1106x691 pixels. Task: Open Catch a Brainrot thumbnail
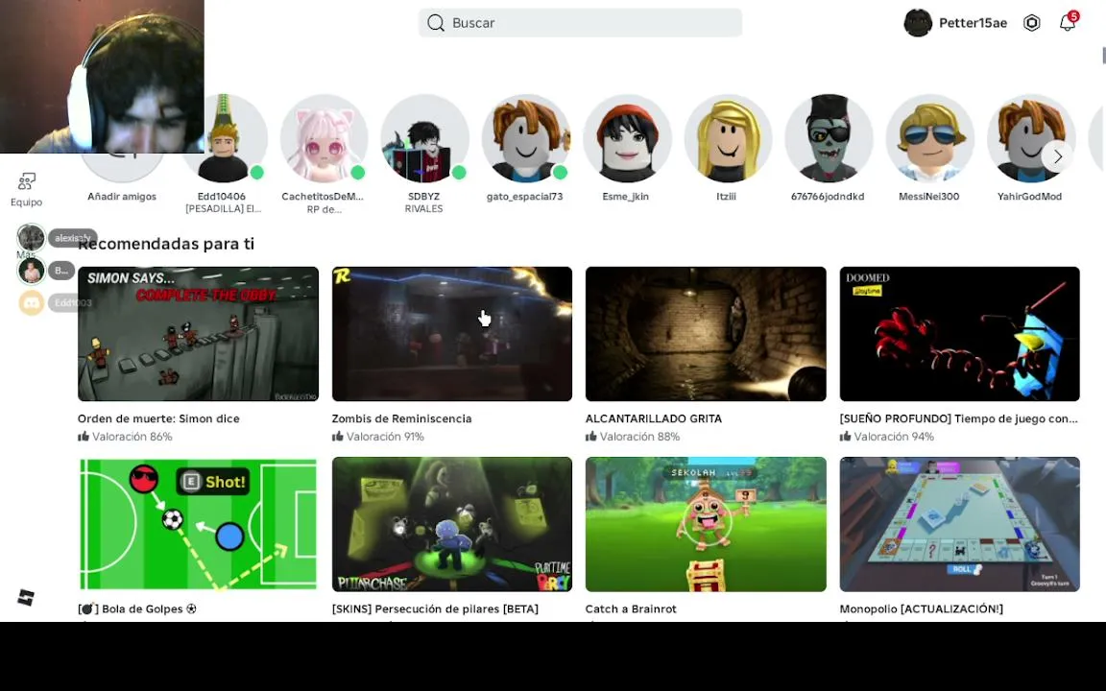coord(706,524)
